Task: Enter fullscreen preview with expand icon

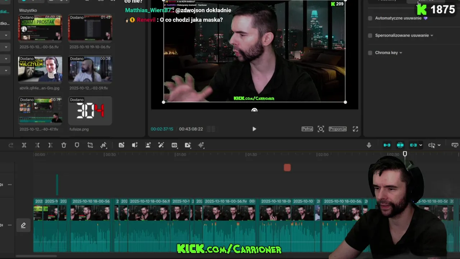Action: (355, 129)
